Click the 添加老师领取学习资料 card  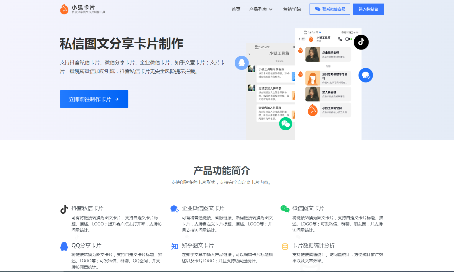pyautogui.click(x=328, y=78)
